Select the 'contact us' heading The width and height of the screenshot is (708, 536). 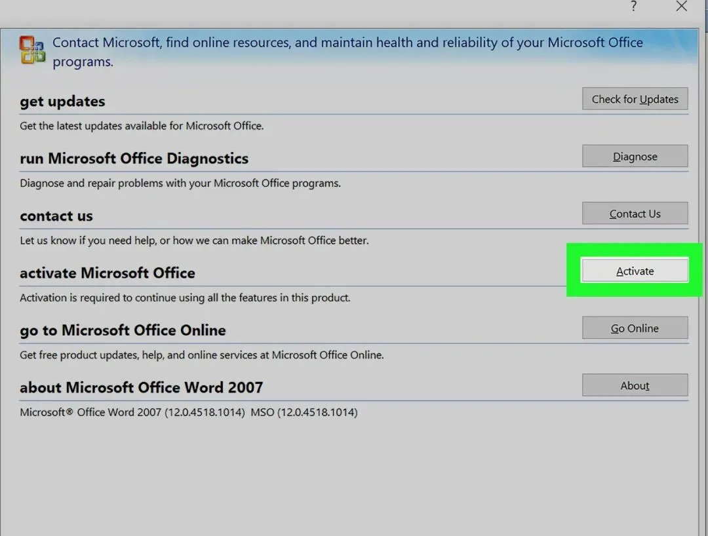click(x=56, y=216)
